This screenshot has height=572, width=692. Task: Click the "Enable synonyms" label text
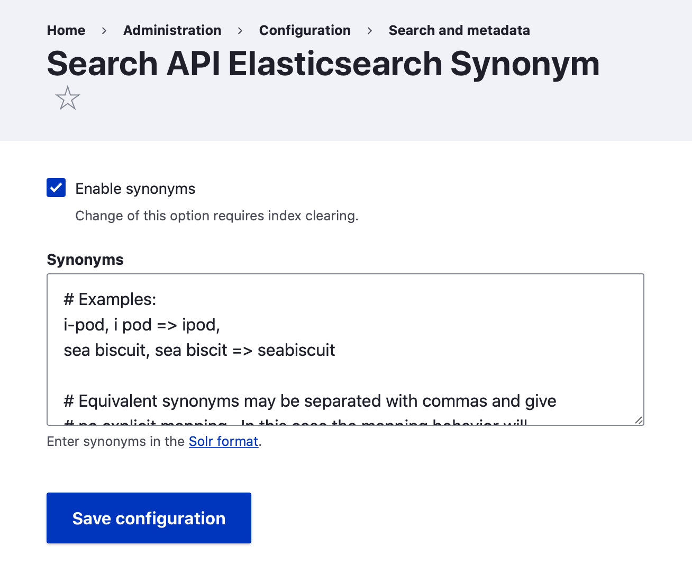pos(135,189)
